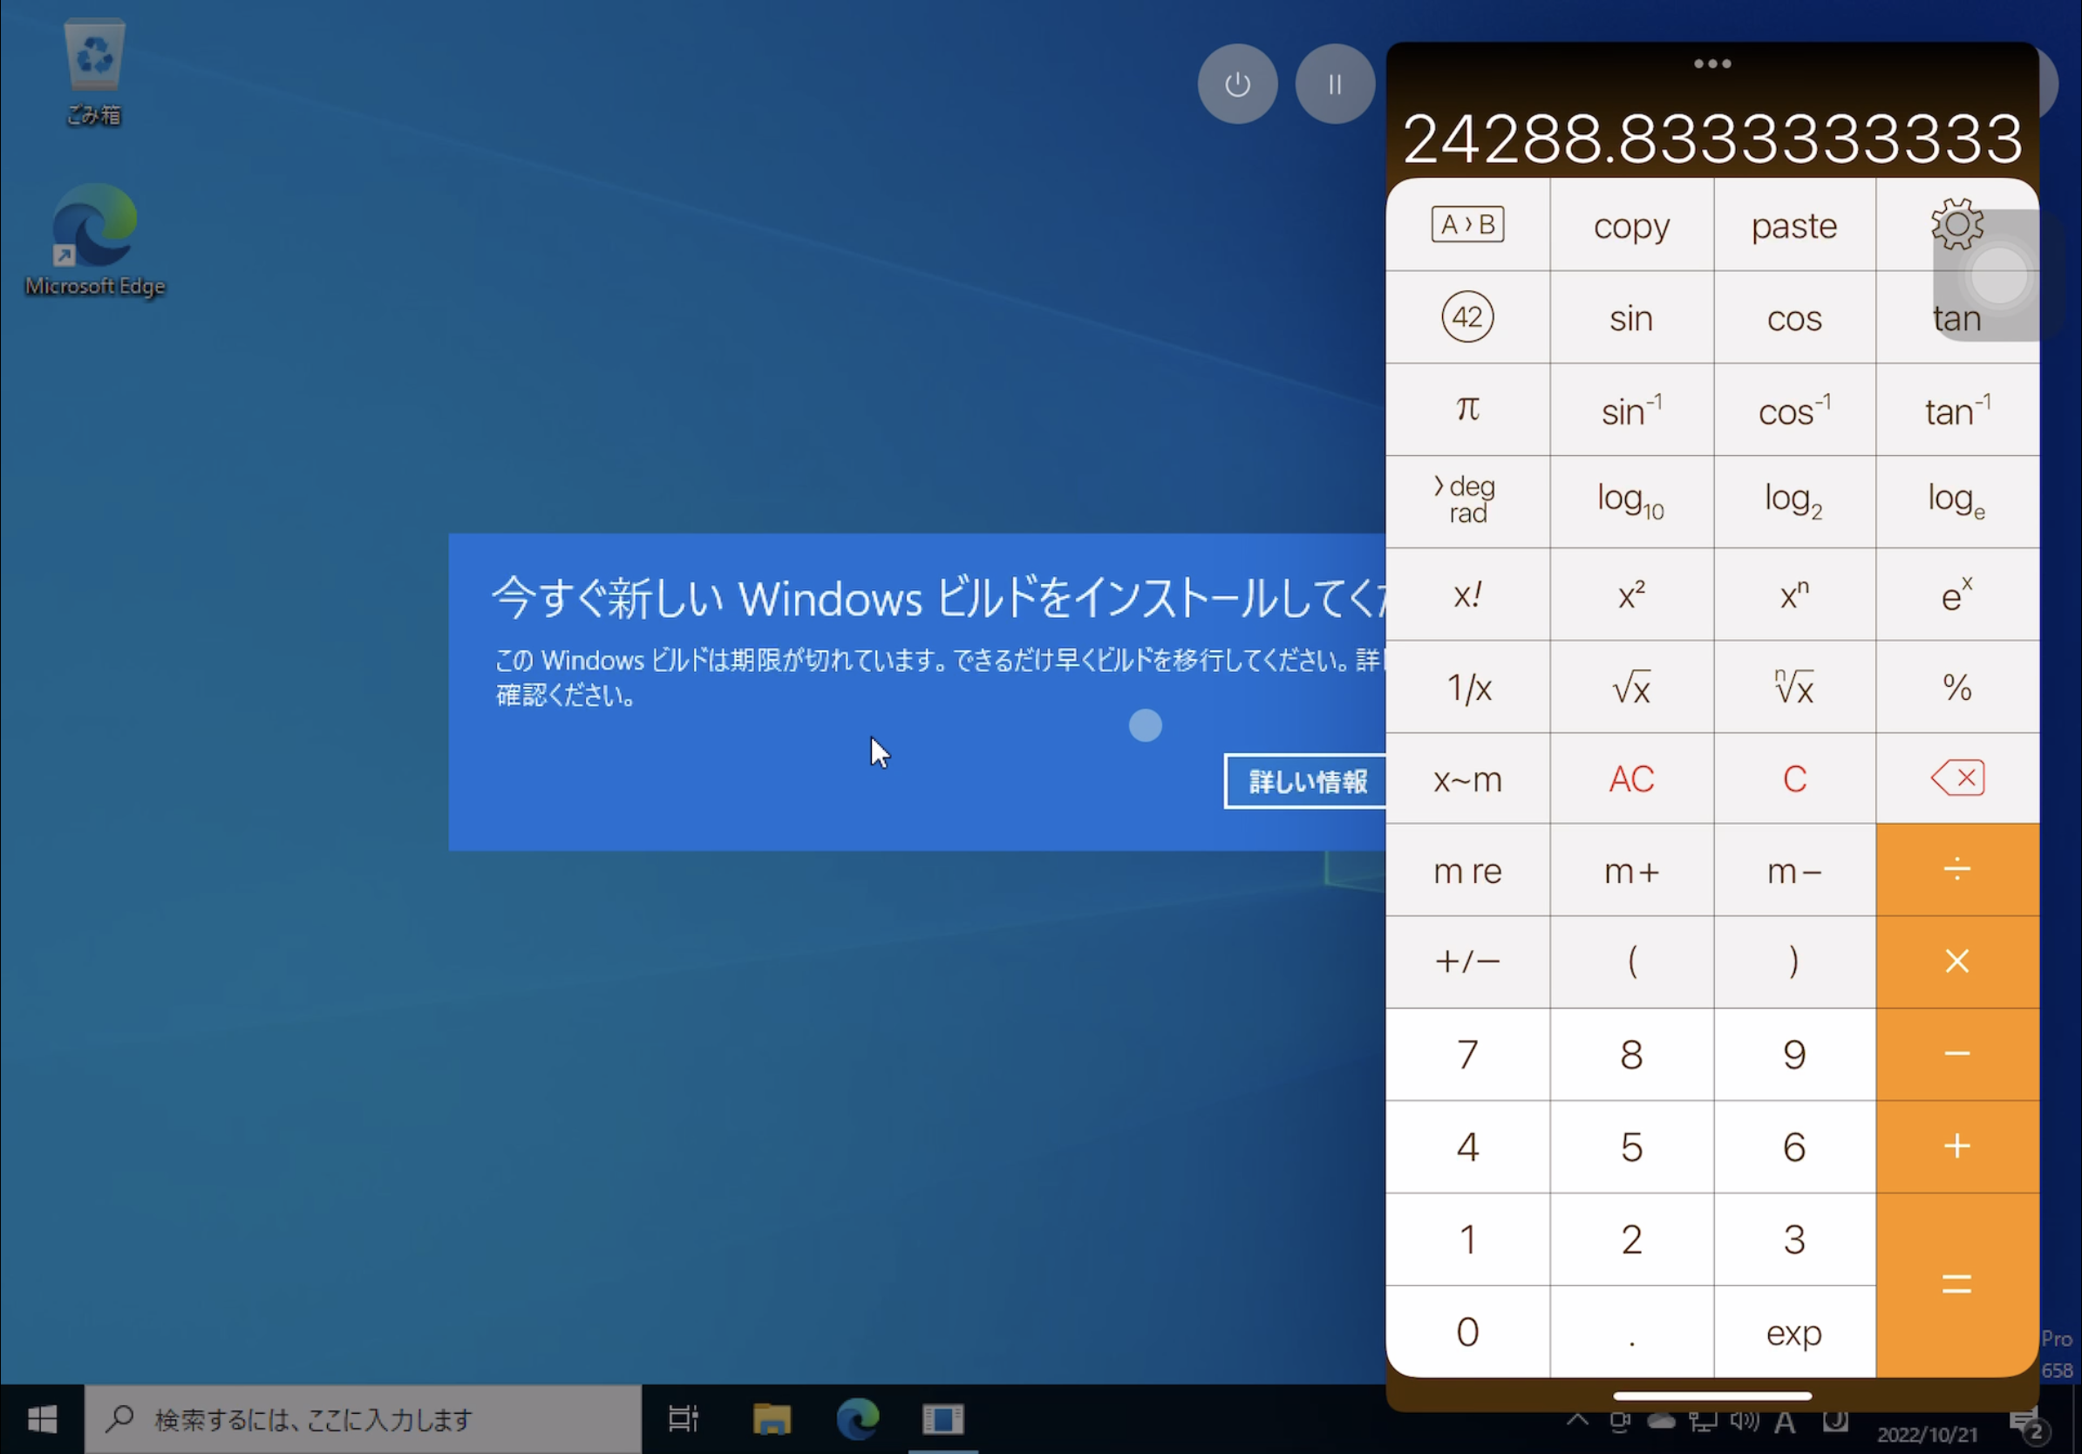Click the log base 10 button
The width and height of the screenshot is (2082, 1454).
1631,501
